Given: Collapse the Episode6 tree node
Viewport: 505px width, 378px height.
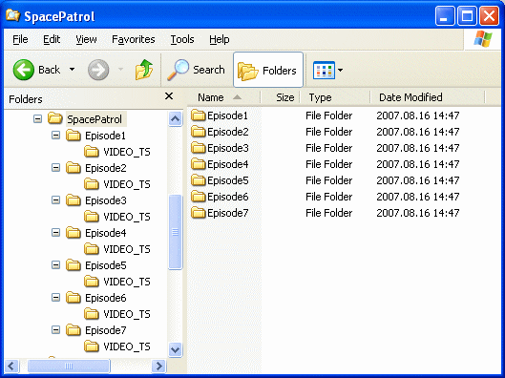Looking at the screenshot, I should (x=55, y=298).
